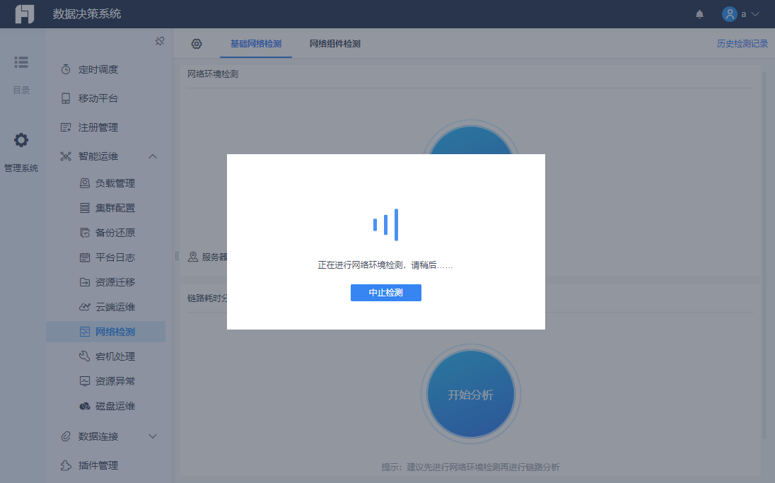
Task: Open network detection settings gear
Action: [x=196, y=44]
